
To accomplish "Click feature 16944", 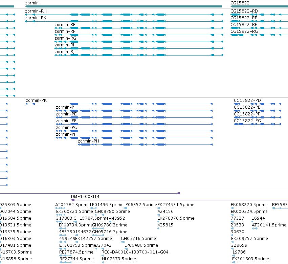I will (258, 218).
